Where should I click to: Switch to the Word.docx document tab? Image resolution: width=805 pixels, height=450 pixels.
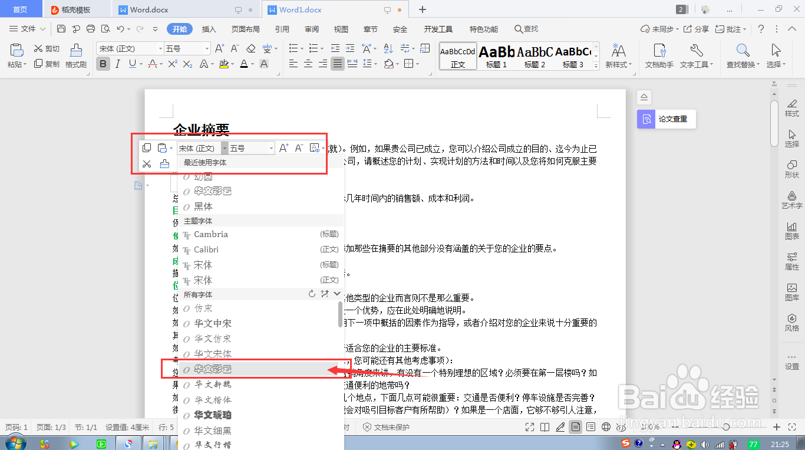tap(186, 9)
